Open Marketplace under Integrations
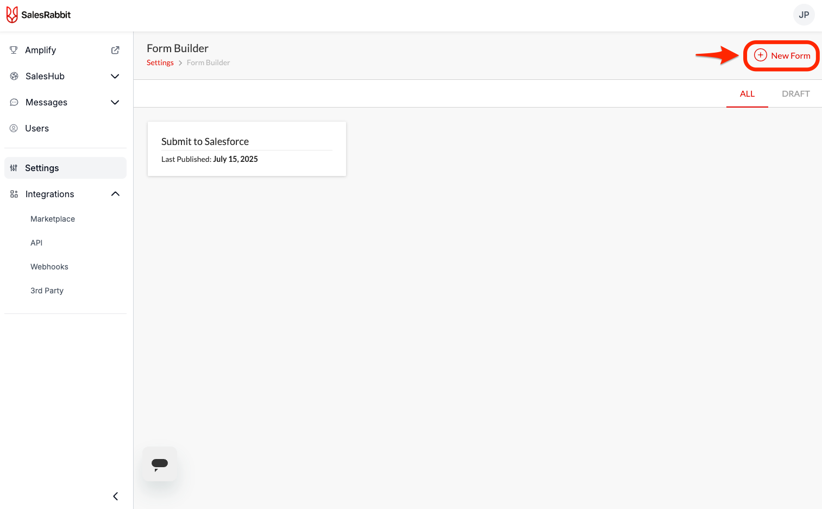The image size is (822, 509). [x=53, y=219]
